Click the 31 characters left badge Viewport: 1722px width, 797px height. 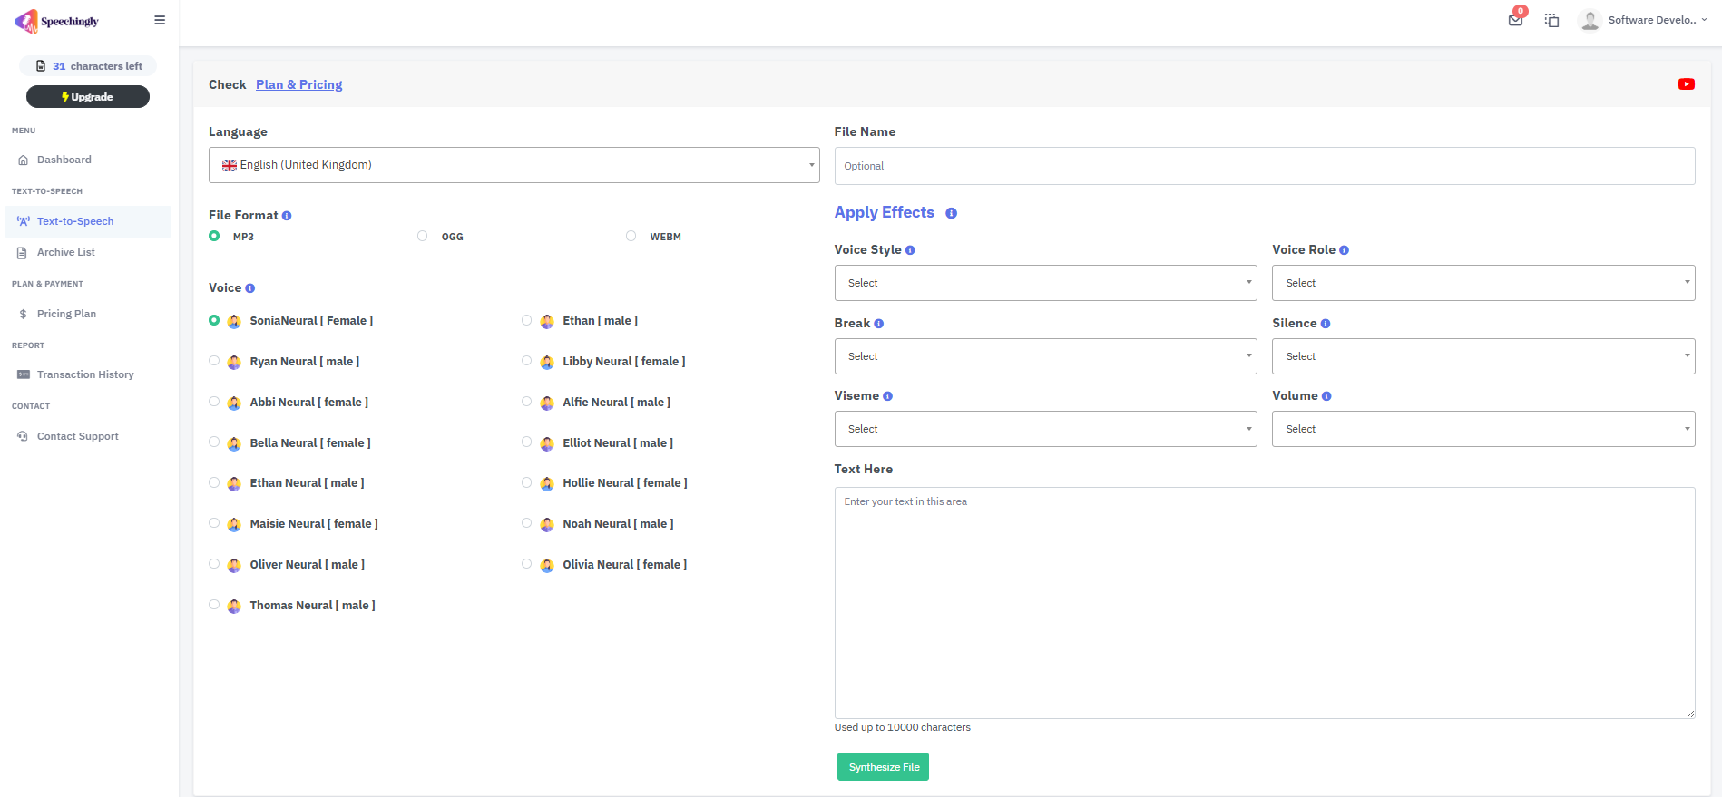click(88, 66)
